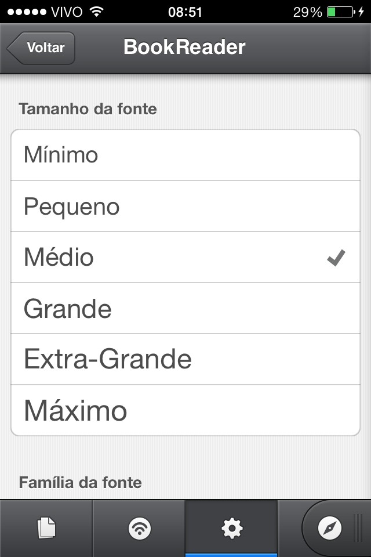Image resolution: width=371 pixels, height=557 pixels.
Task: Tap the 08:51 clock in status bar
Action: (185, 12)
